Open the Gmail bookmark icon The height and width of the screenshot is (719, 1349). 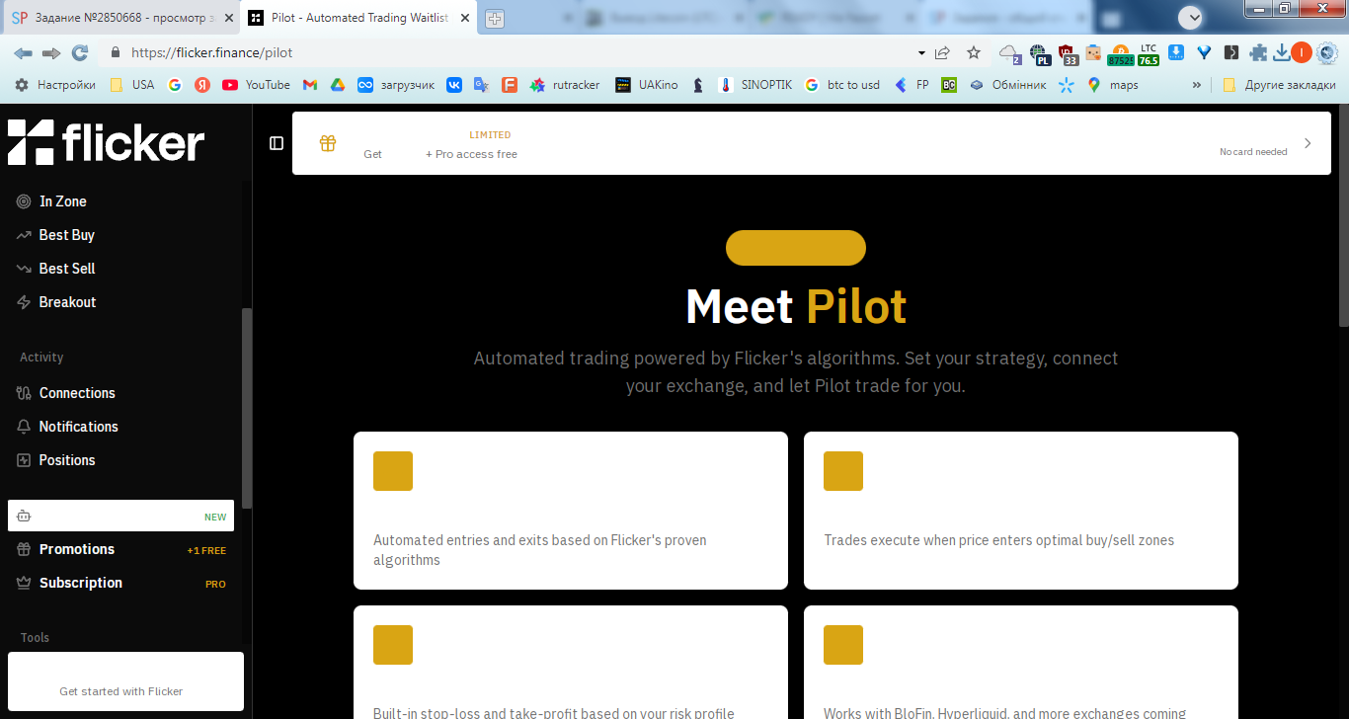(309, 85)
